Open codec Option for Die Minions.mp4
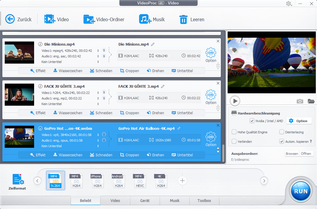Screen dimensions: 317x209 211,55
